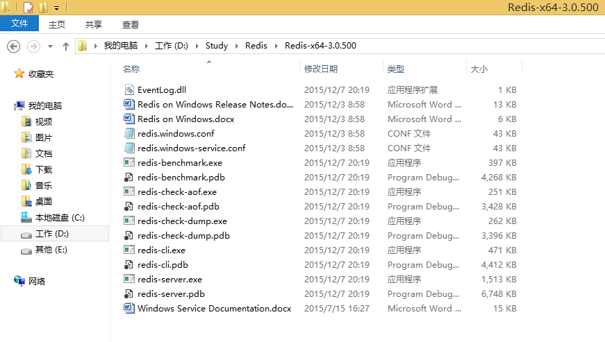Select 工作 (D:) drive in the navigation pane
The width and height of the screenshot is (605, 342).
55,234
